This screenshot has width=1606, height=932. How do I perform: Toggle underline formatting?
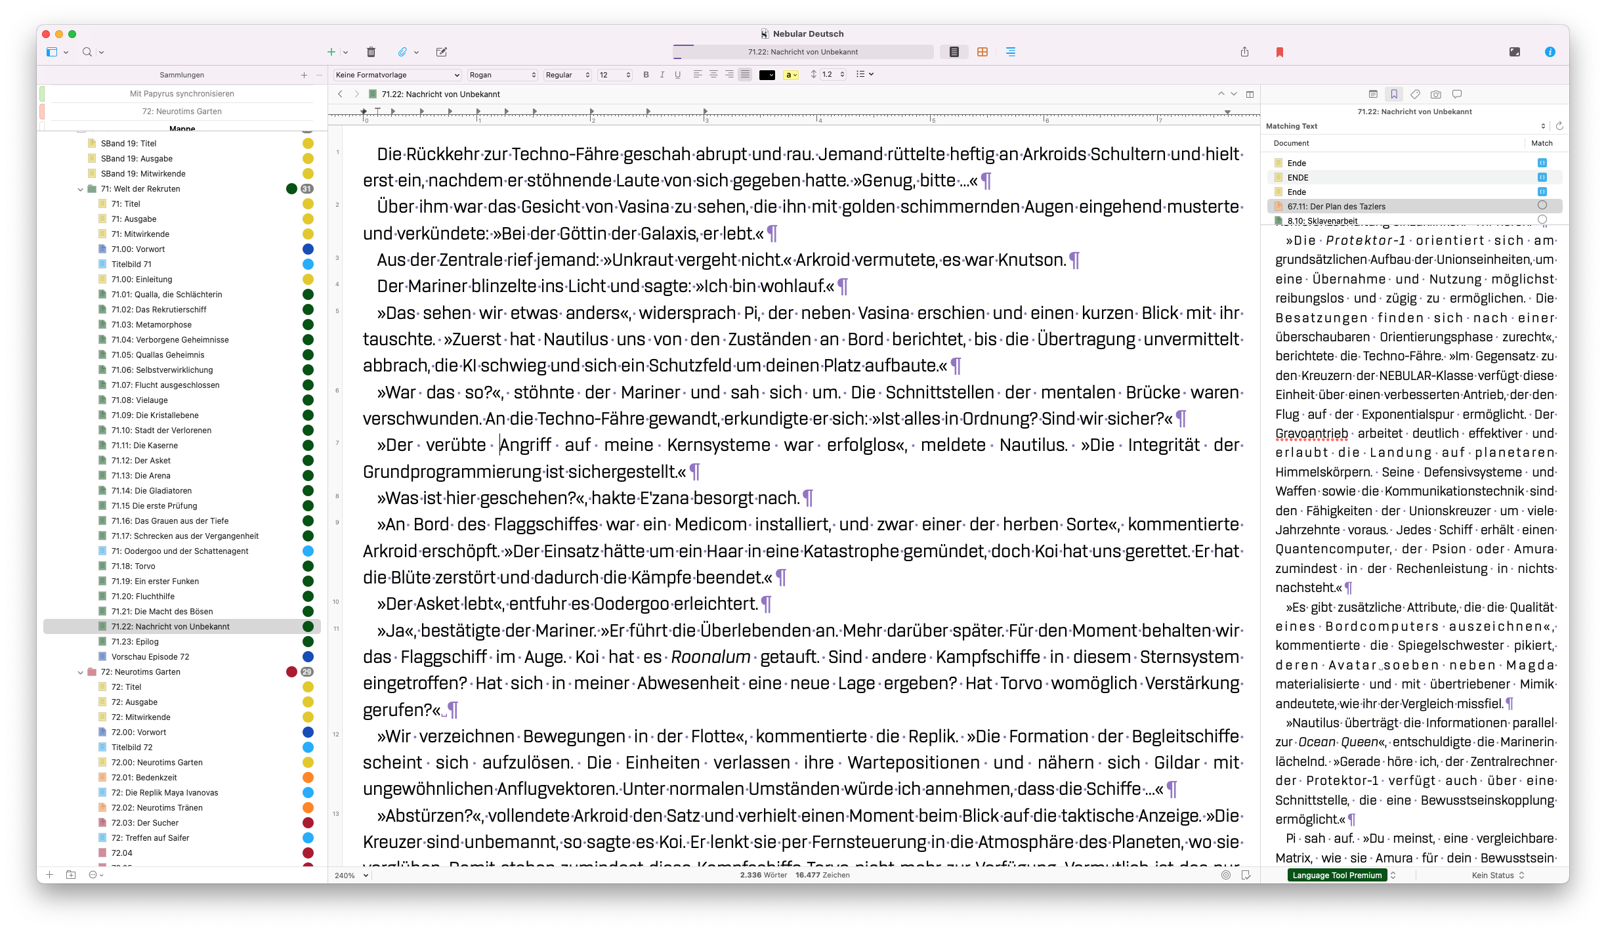tap(677, 75)
